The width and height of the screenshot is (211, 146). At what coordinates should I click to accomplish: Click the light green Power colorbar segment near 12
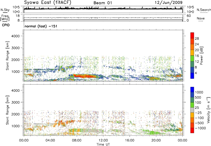pos(192,59)
